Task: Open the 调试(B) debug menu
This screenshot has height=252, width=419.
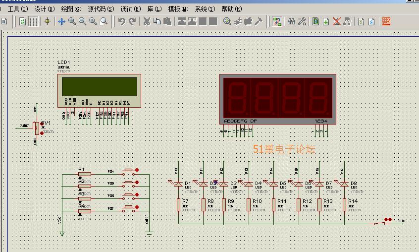Action: [131, 9]
